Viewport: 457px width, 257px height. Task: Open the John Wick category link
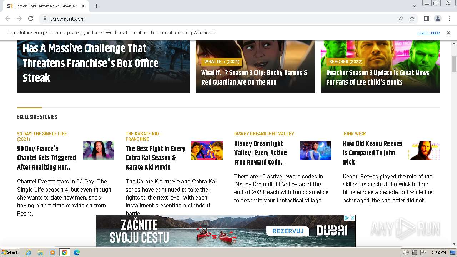click(x=354, y=134)
